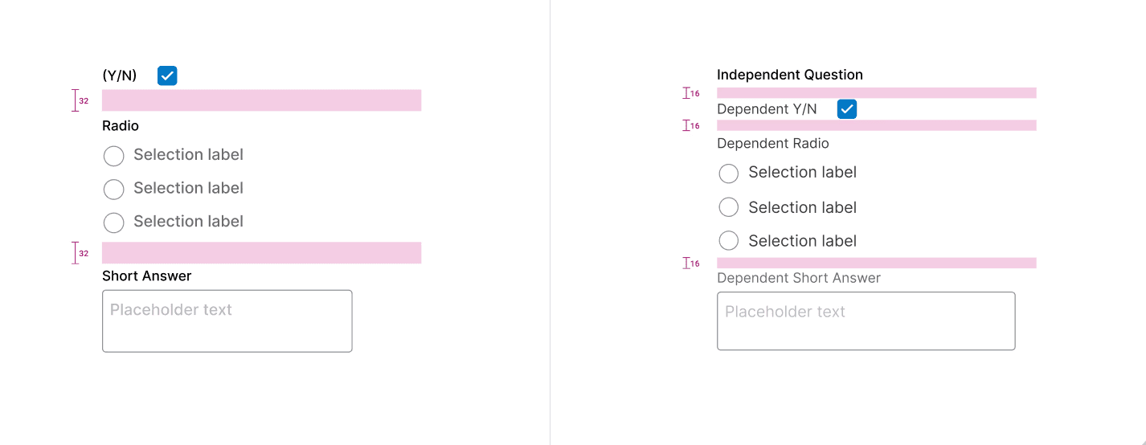Click the Short Answer text field
The width and height of the screenshot is (1146, 445).
click(x=227, y=320)
